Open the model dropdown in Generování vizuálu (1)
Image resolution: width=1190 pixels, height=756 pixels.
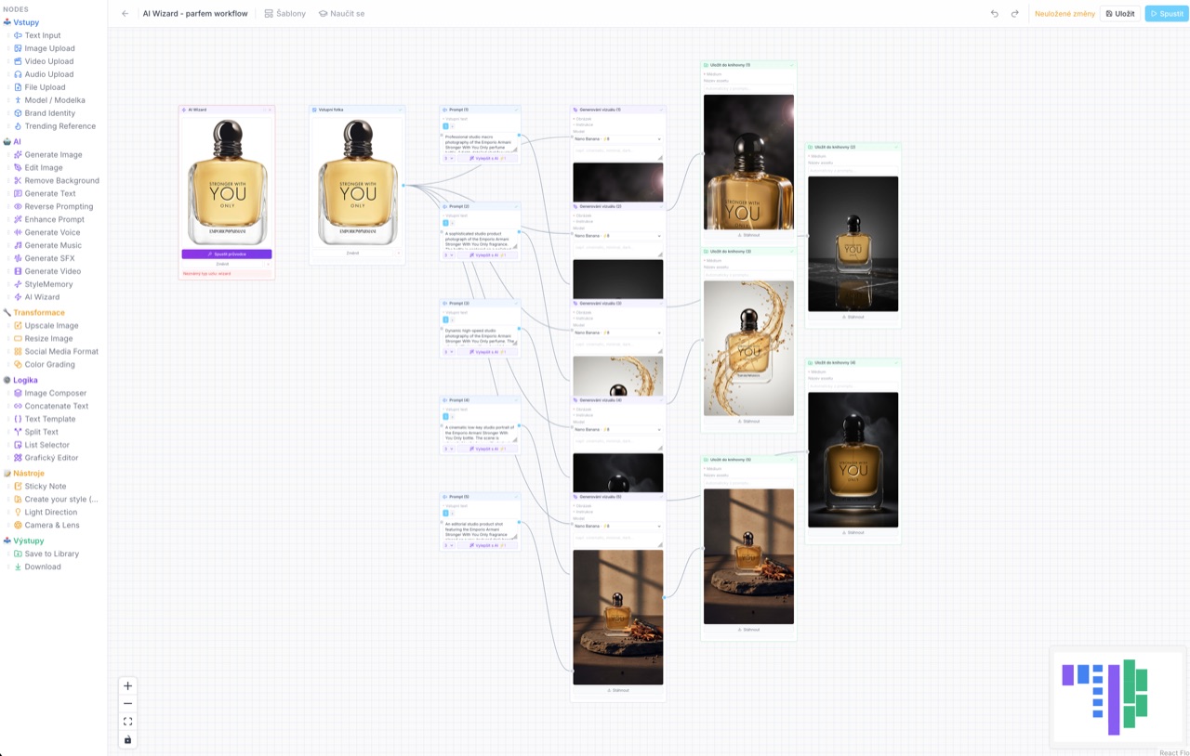pos(617,139)
